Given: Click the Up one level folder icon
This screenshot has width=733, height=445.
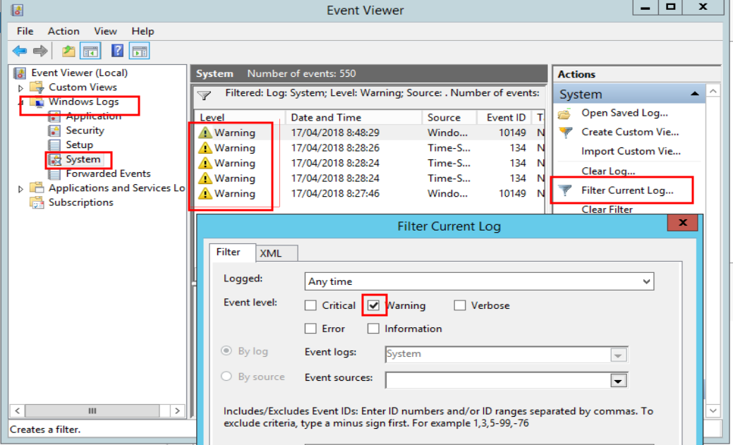Looking at the screenshot, I should pyautogui.click(x=68, y=51).
